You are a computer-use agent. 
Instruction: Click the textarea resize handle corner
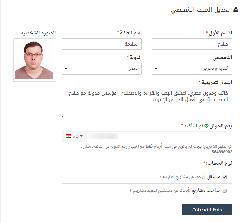64,116
